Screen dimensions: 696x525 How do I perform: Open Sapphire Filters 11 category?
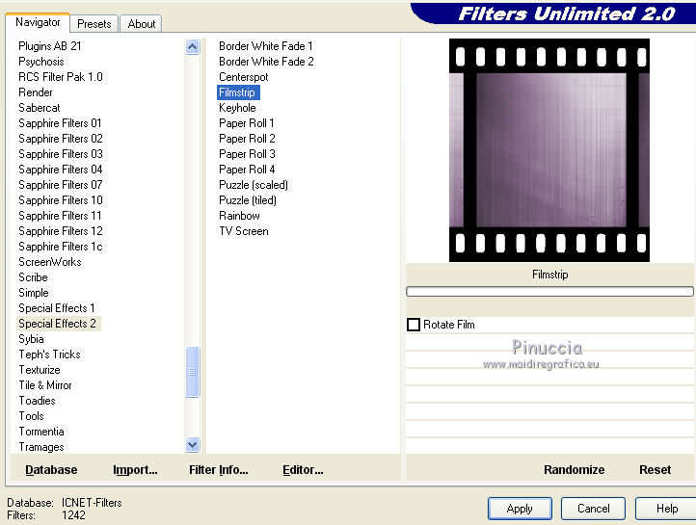coord(60,216)
